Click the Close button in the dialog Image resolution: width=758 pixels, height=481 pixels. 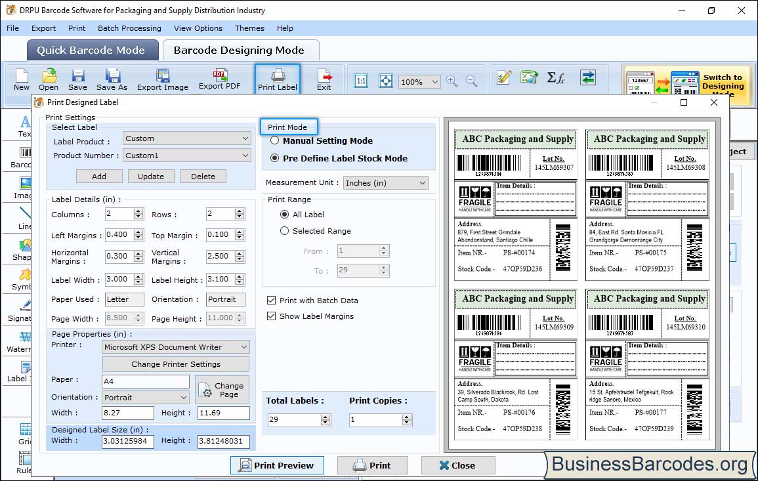click(458, 465)
